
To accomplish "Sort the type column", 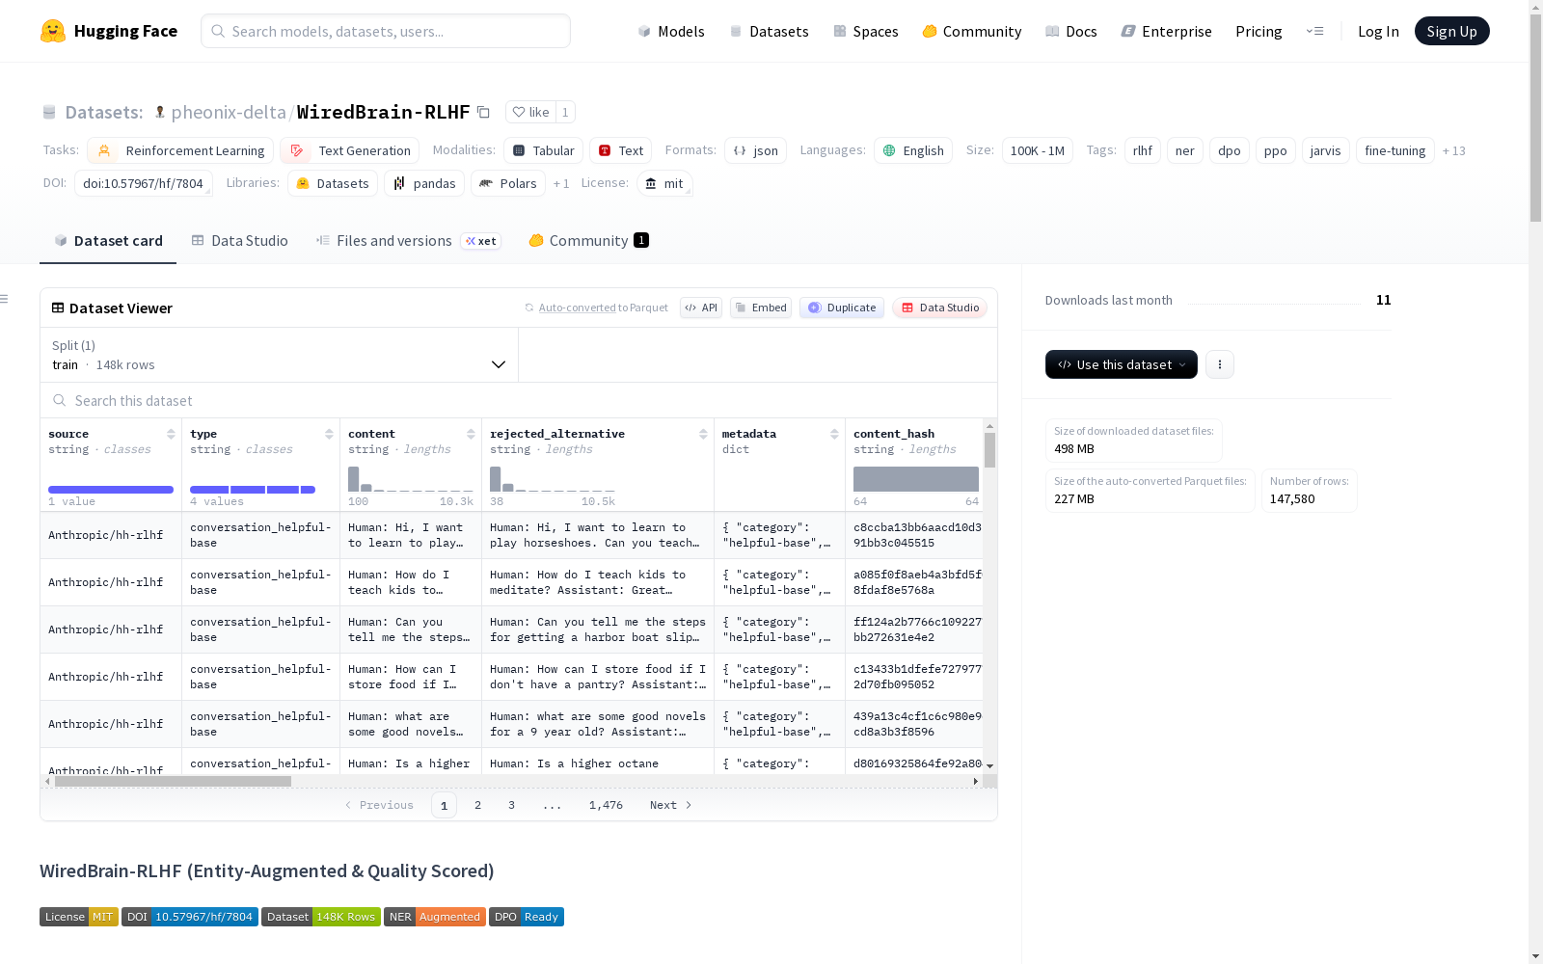I will pos(329,434).
